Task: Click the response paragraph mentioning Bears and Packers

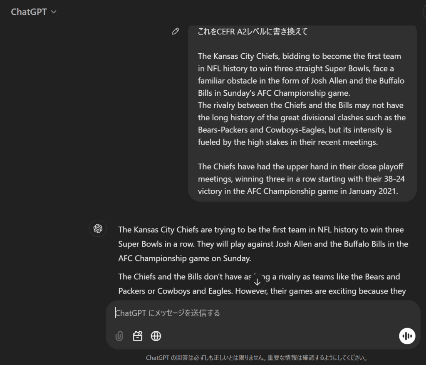Action: (x=262, y=284)
